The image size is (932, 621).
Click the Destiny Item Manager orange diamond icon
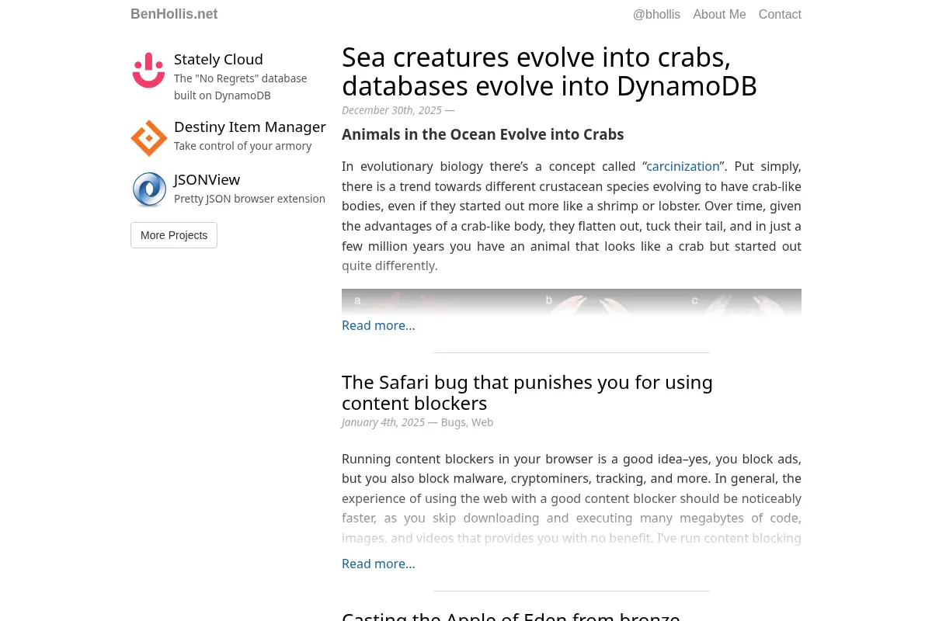149,138
